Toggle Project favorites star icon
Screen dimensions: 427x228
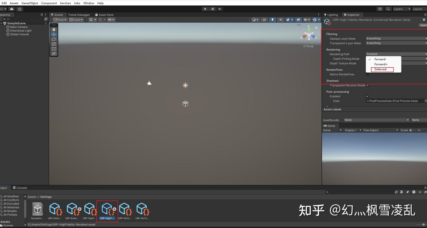pos(420,192)
